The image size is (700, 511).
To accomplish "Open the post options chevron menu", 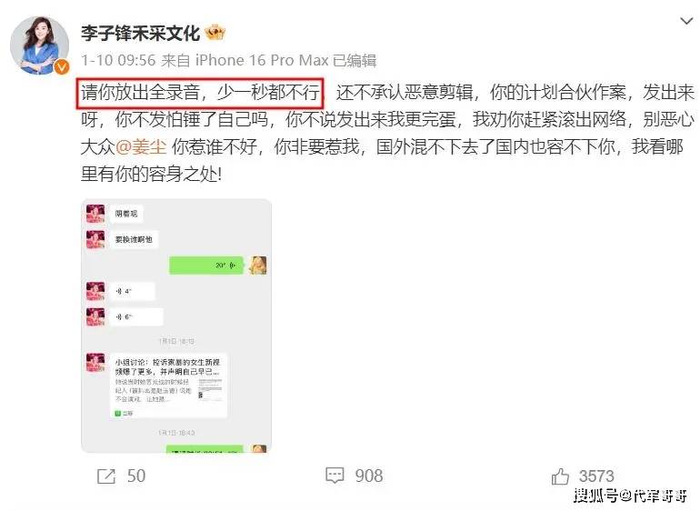I will pos(686,21).
